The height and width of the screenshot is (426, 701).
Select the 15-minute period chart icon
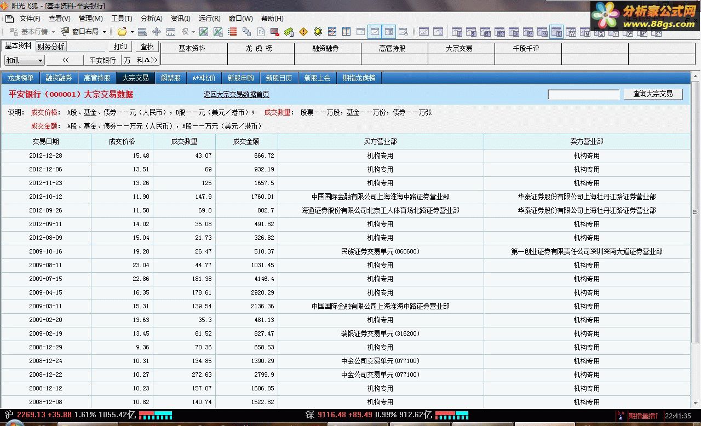[x=485, y=32]
